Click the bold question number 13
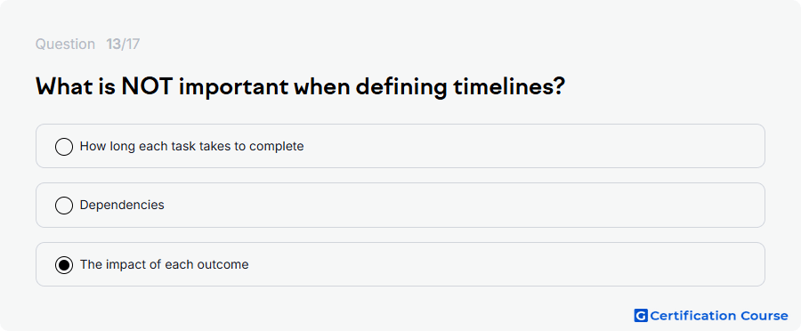This screenshot has width=801, height=331. pos(113,44)
